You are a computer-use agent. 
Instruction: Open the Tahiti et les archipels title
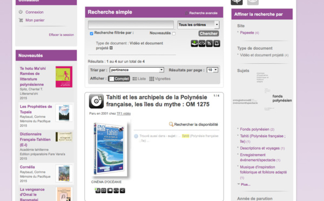click(158, 100)
